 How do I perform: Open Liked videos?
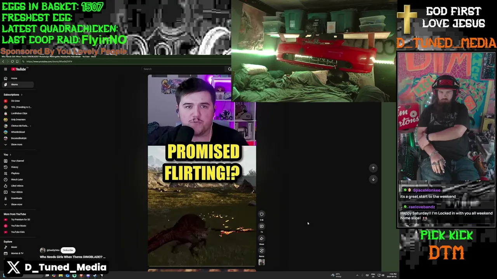(17, 186)
